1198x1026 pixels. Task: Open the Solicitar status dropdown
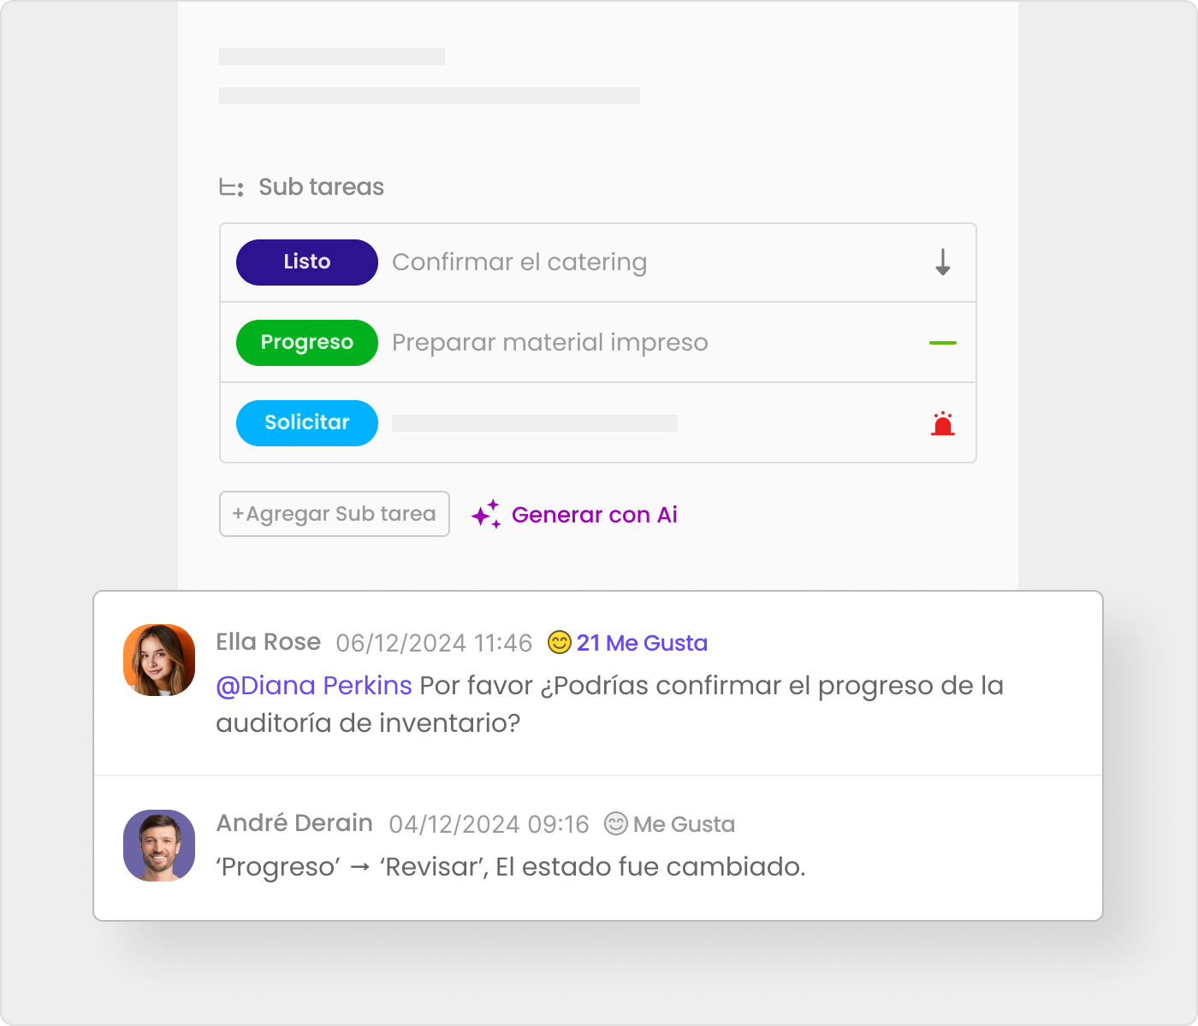coord(307,423)
